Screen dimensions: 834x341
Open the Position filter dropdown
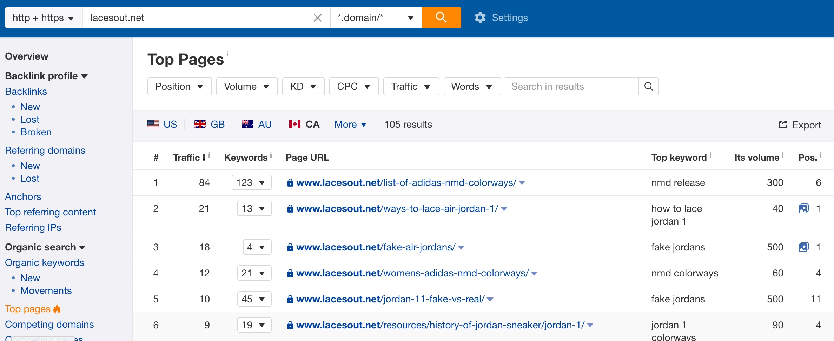[179, 86]
